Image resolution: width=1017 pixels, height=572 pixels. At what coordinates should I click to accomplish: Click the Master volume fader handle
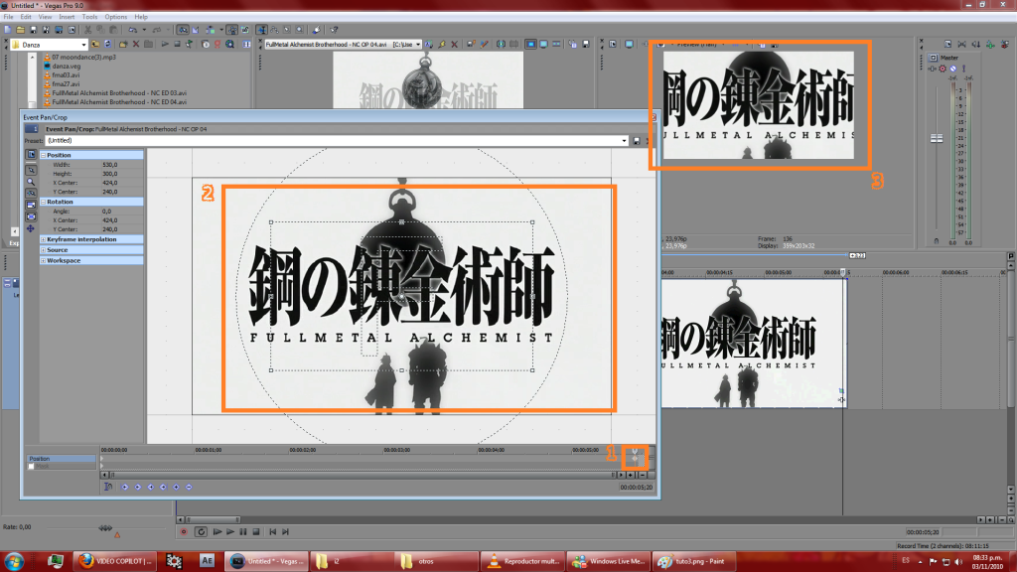[937, 138]
